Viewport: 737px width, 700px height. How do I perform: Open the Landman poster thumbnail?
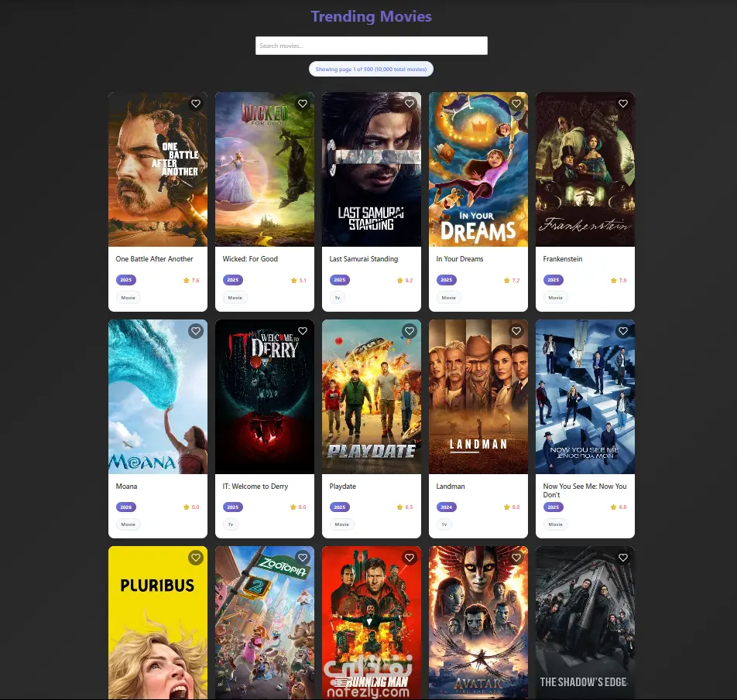478,397
